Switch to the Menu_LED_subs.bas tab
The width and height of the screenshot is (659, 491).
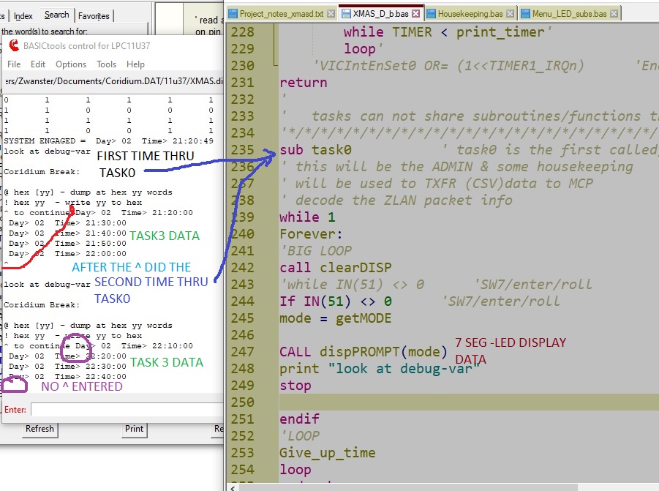tap(569, 13)
